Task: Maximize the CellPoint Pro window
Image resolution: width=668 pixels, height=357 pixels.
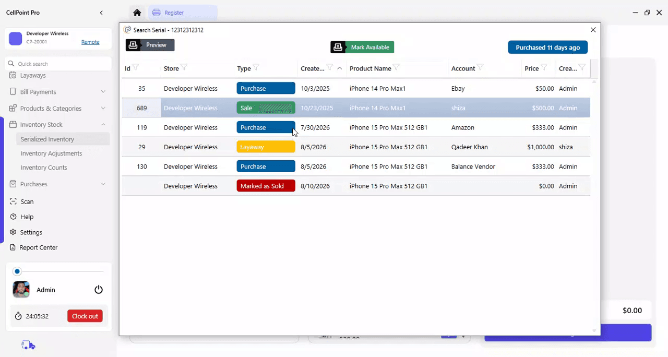Action: coord(647,13)
